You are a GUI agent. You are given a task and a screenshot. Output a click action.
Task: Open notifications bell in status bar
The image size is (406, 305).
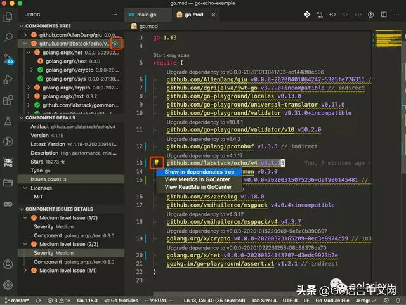pos(398,301)
